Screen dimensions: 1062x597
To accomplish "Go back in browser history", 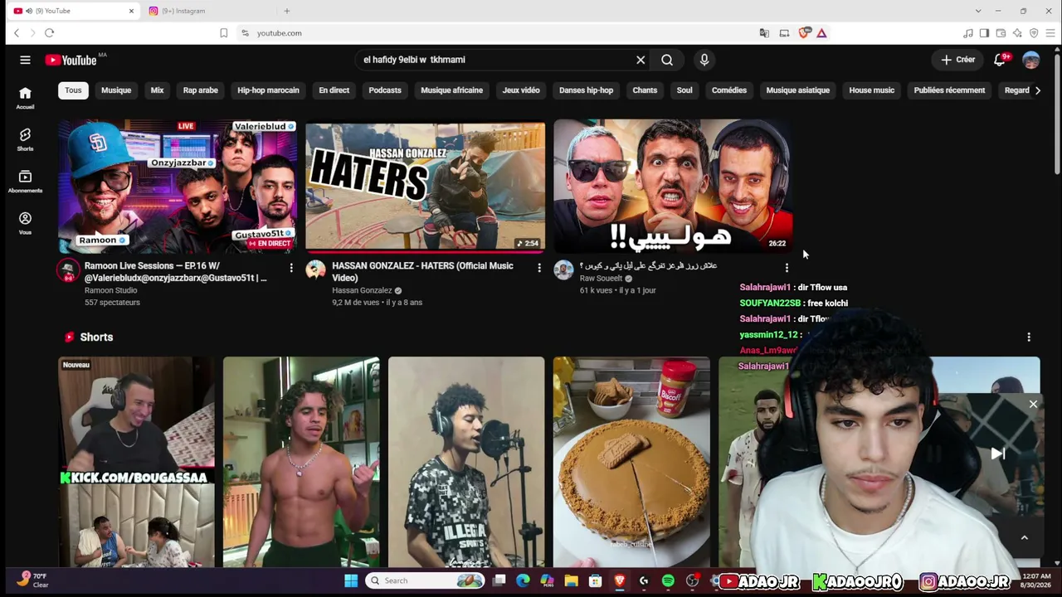I will pos(17,33).
